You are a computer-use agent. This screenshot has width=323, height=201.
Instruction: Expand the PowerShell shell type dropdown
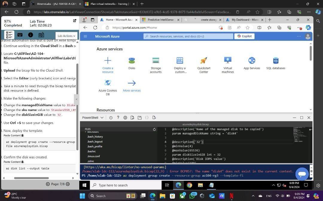(x=93, y=117)
